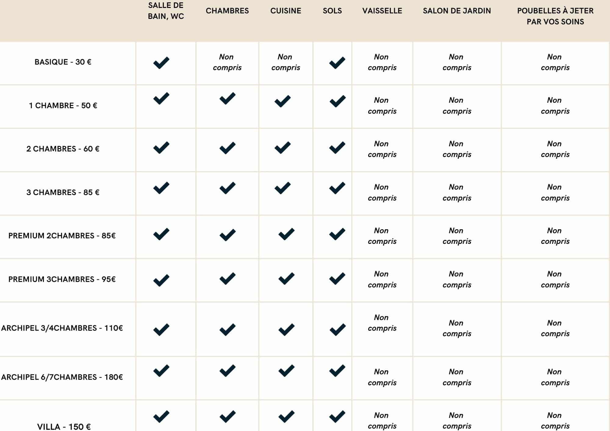The image size is (610, 431).
Task: Click the Cuisine checkmark for Premium 3Chambres
Action: 286,279
